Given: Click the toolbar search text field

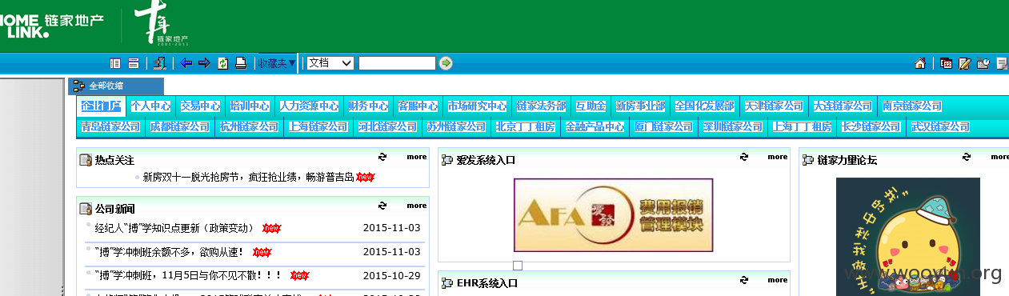Looking at the screenshot, I should pos(397,63).
